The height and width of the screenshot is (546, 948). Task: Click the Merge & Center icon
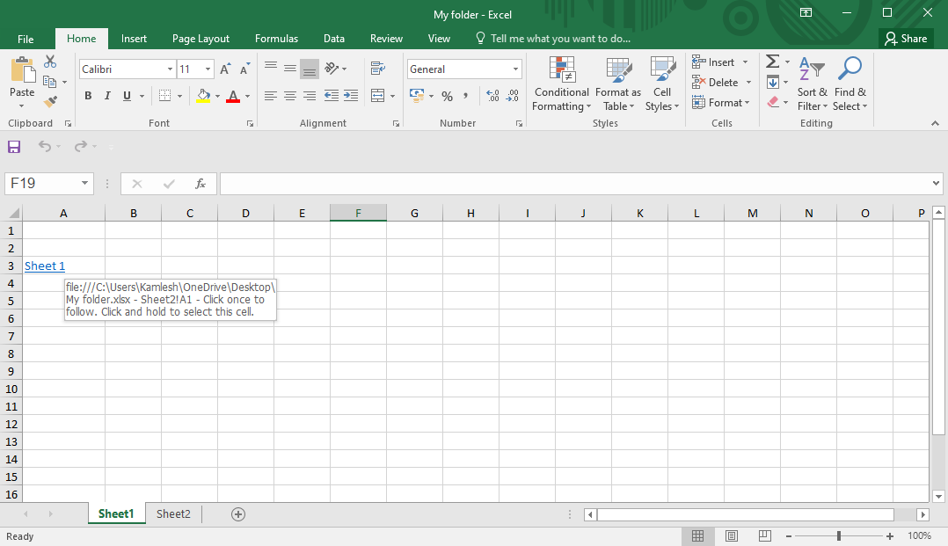[378, 96]
